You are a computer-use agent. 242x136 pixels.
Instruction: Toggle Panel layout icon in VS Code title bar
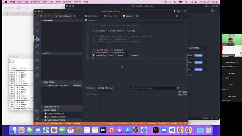tap(178, 11)
